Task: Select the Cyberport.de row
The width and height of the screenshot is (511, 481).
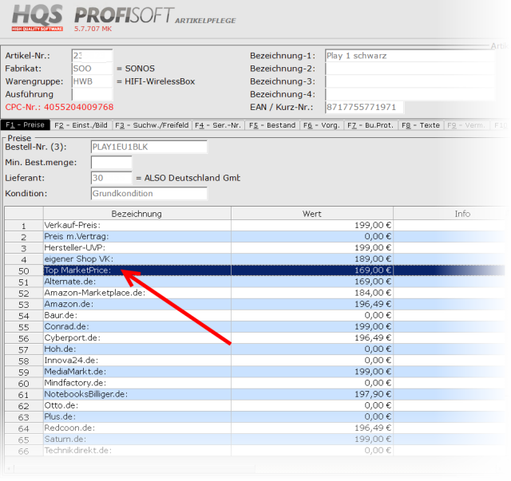Action: coord(255,337)
